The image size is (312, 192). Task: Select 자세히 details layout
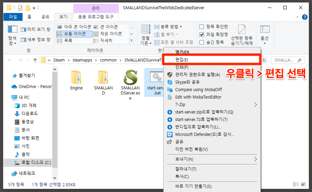click(x=103, y=41)
